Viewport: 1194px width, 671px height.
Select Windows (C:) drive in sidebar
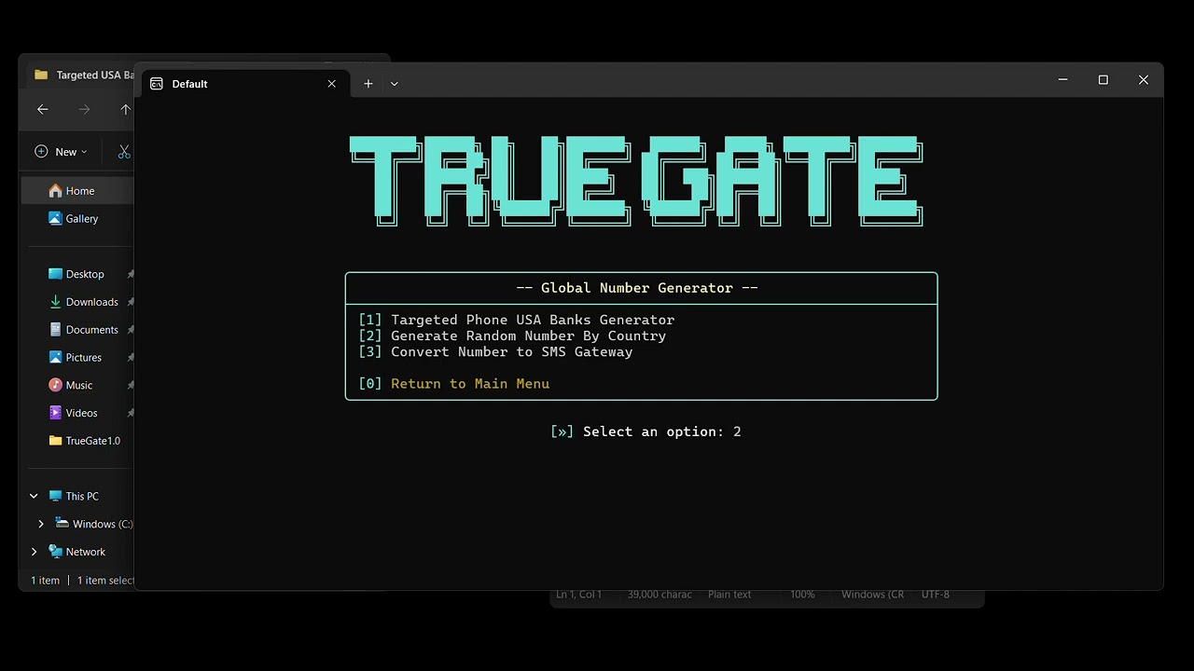pos(103,524)
